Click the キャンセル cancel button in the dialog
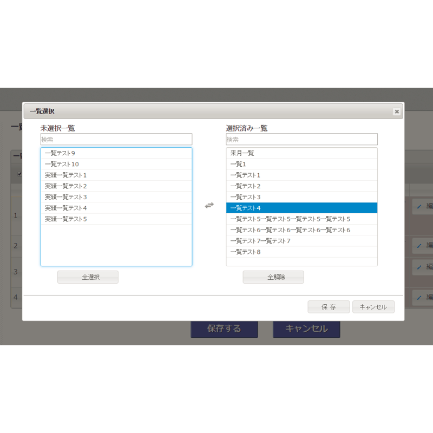Viewport: 433px width, 433px height. (x=373, y=307)
